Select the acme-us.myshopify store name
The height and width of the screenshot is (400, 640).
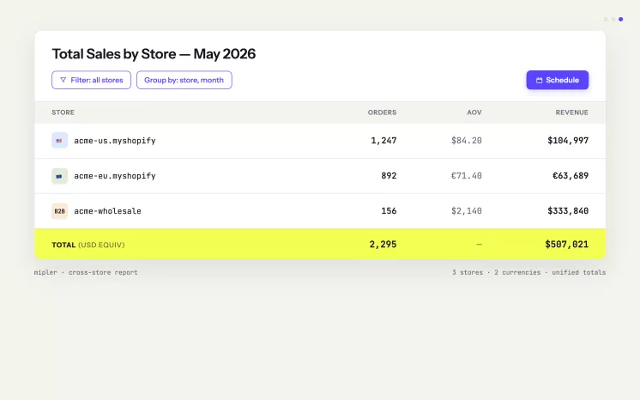click(115, 141)
